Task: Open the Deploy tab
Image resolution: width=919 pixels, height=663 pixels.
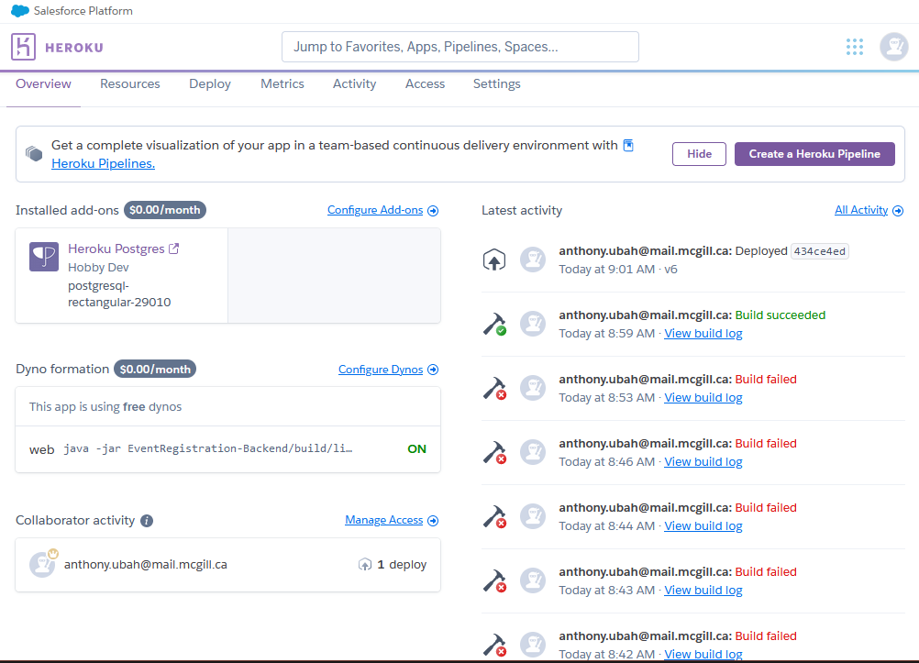Action: click(x=210, y=84)
